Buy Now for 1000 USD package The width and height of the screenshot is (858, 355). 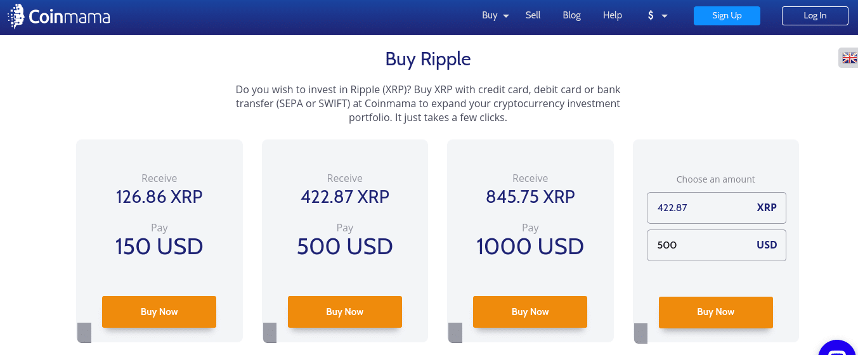coord(530,312)
